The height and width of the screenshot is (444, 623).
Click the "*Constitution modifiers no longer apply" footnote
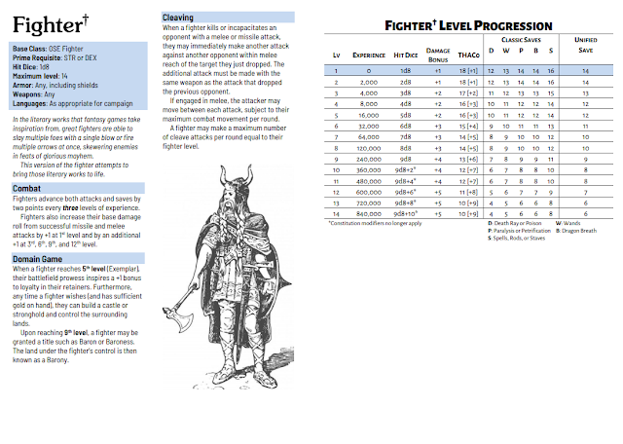click(375, 223)
